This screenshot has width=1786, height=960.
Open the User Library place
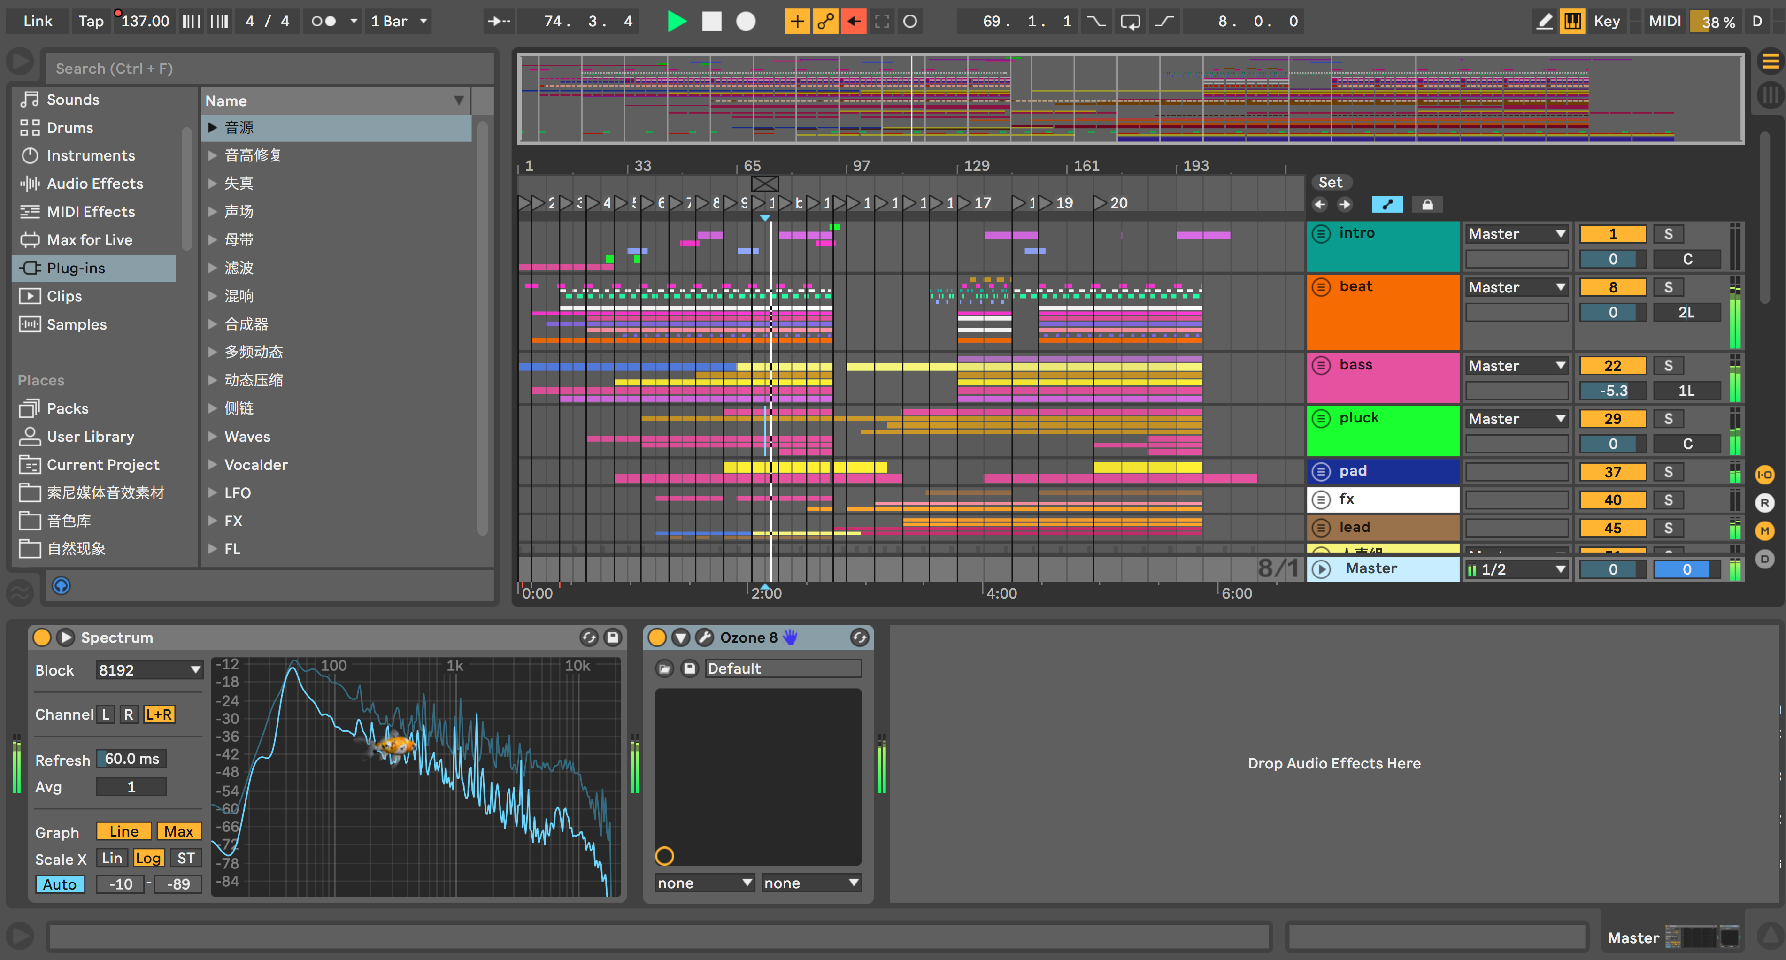pyautogui.click(x=90, y=437)
